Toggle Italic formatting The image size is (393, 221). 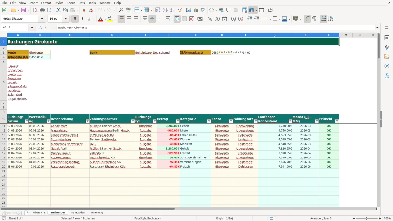tap(82, 19)
